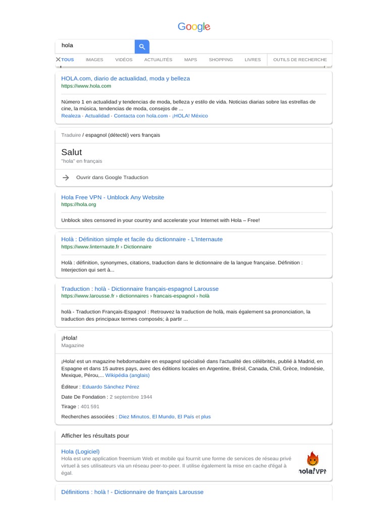The height and width of the screenshot is (518, 388).
Task: Select the Actualités tab
Action: point(158,60)
